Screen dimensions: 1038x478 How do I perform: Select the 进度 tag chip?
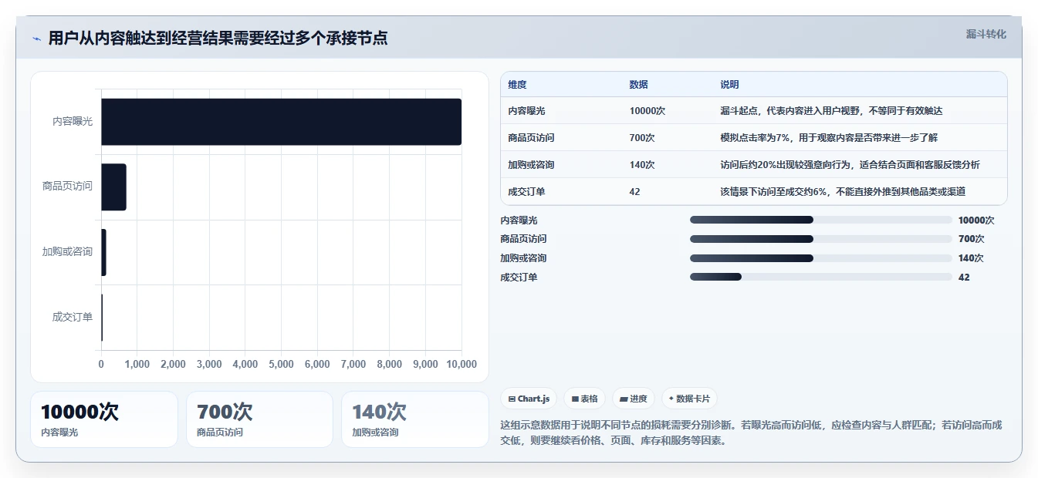point(633,399)
